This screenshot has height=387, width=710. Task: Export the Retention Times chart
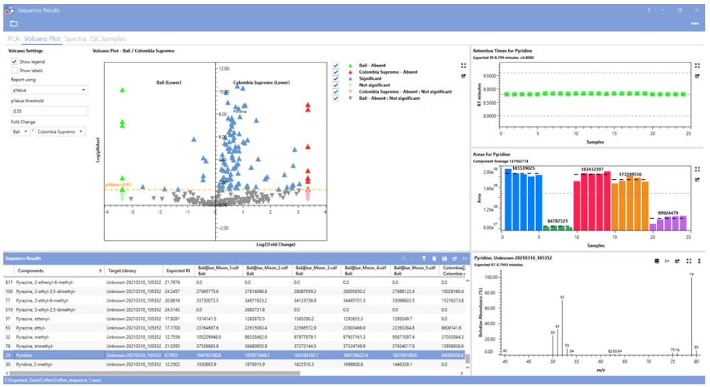[697, 76]
